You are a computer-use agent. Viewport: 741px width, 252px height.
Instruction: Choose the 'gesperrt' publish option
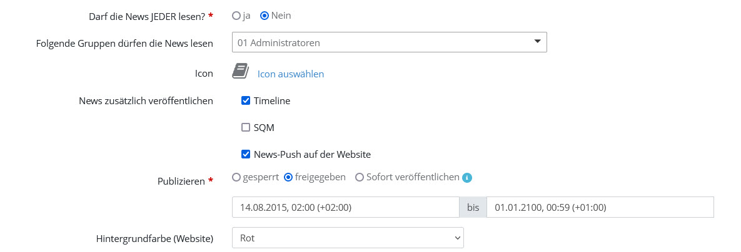[x=236, y=177]
